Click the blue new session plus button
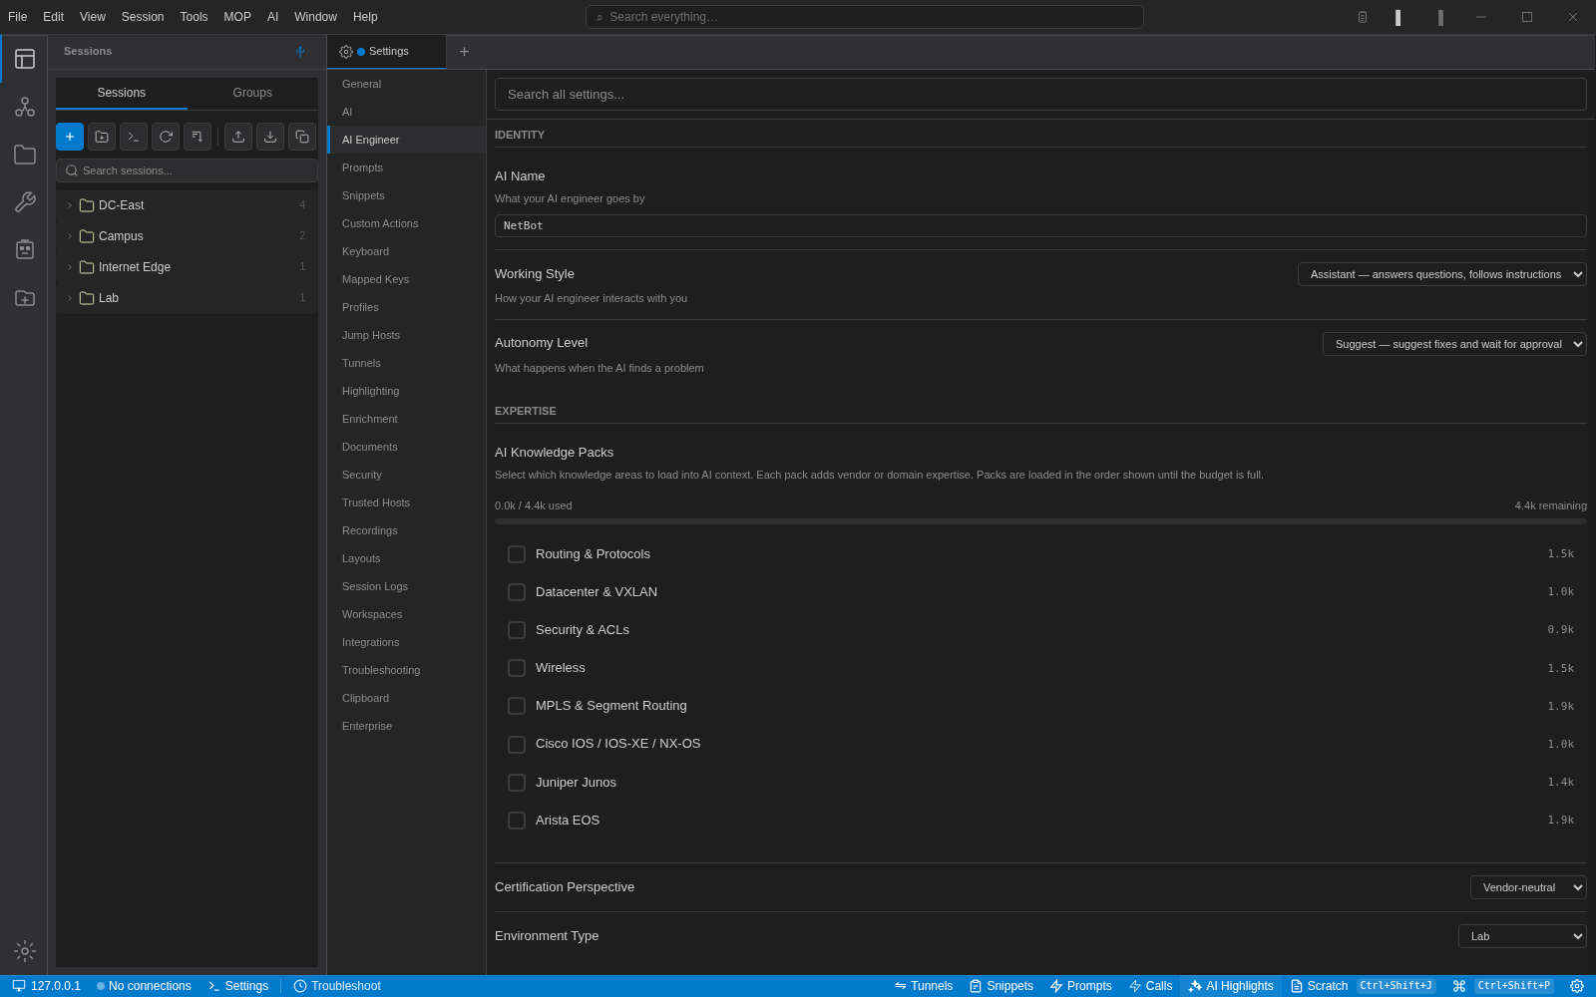 [x=70, y=137]
